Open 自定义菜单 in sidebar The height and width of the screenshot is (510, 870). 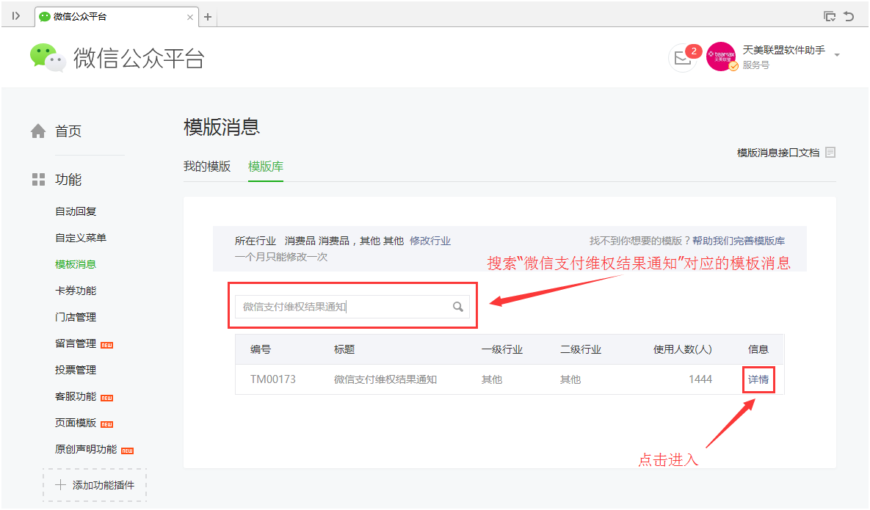point(81,238)
